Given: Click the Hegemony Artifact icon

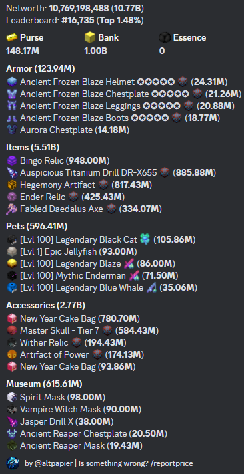Looking at the screenshot, I should (11, 185).
